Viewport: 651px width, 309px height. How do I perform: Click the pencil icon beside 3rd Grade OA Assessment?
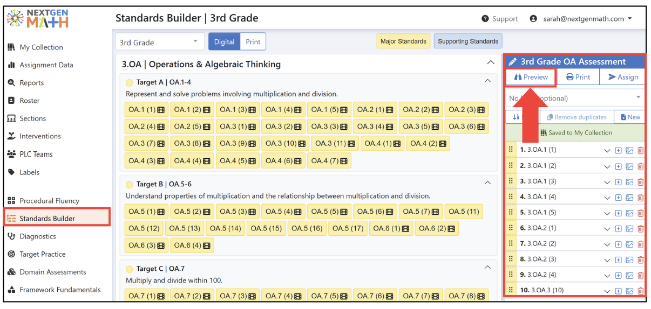click(x=513, y=62)
